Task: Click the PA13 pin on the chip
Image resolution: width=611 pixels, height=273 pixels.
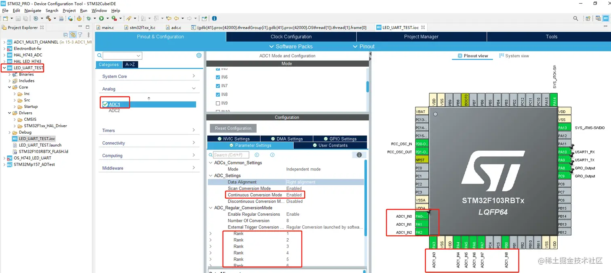Action: 564,128
